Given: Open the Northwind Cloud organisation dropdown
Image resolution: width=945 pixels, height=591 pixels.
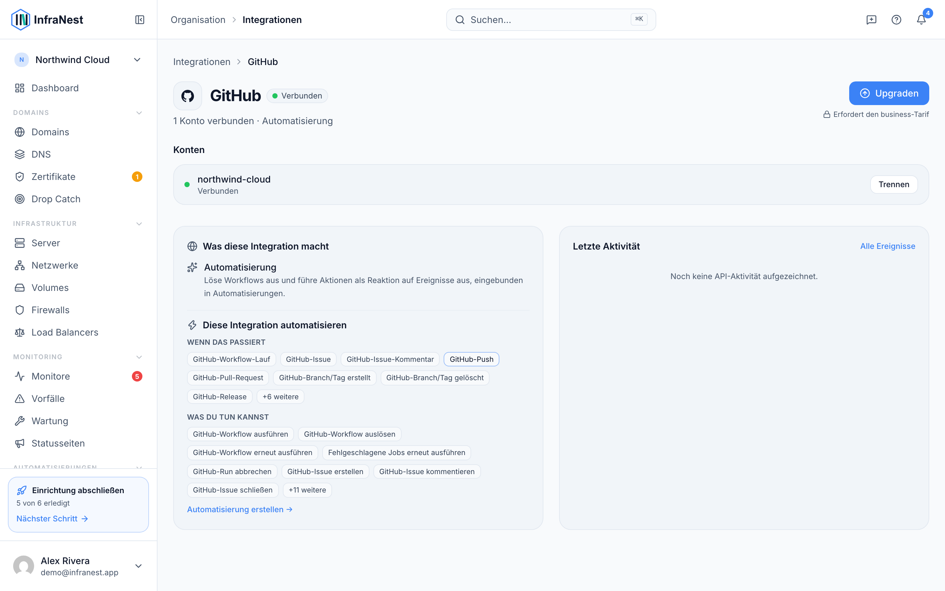Looking at the screenshot, I should 78,60.
